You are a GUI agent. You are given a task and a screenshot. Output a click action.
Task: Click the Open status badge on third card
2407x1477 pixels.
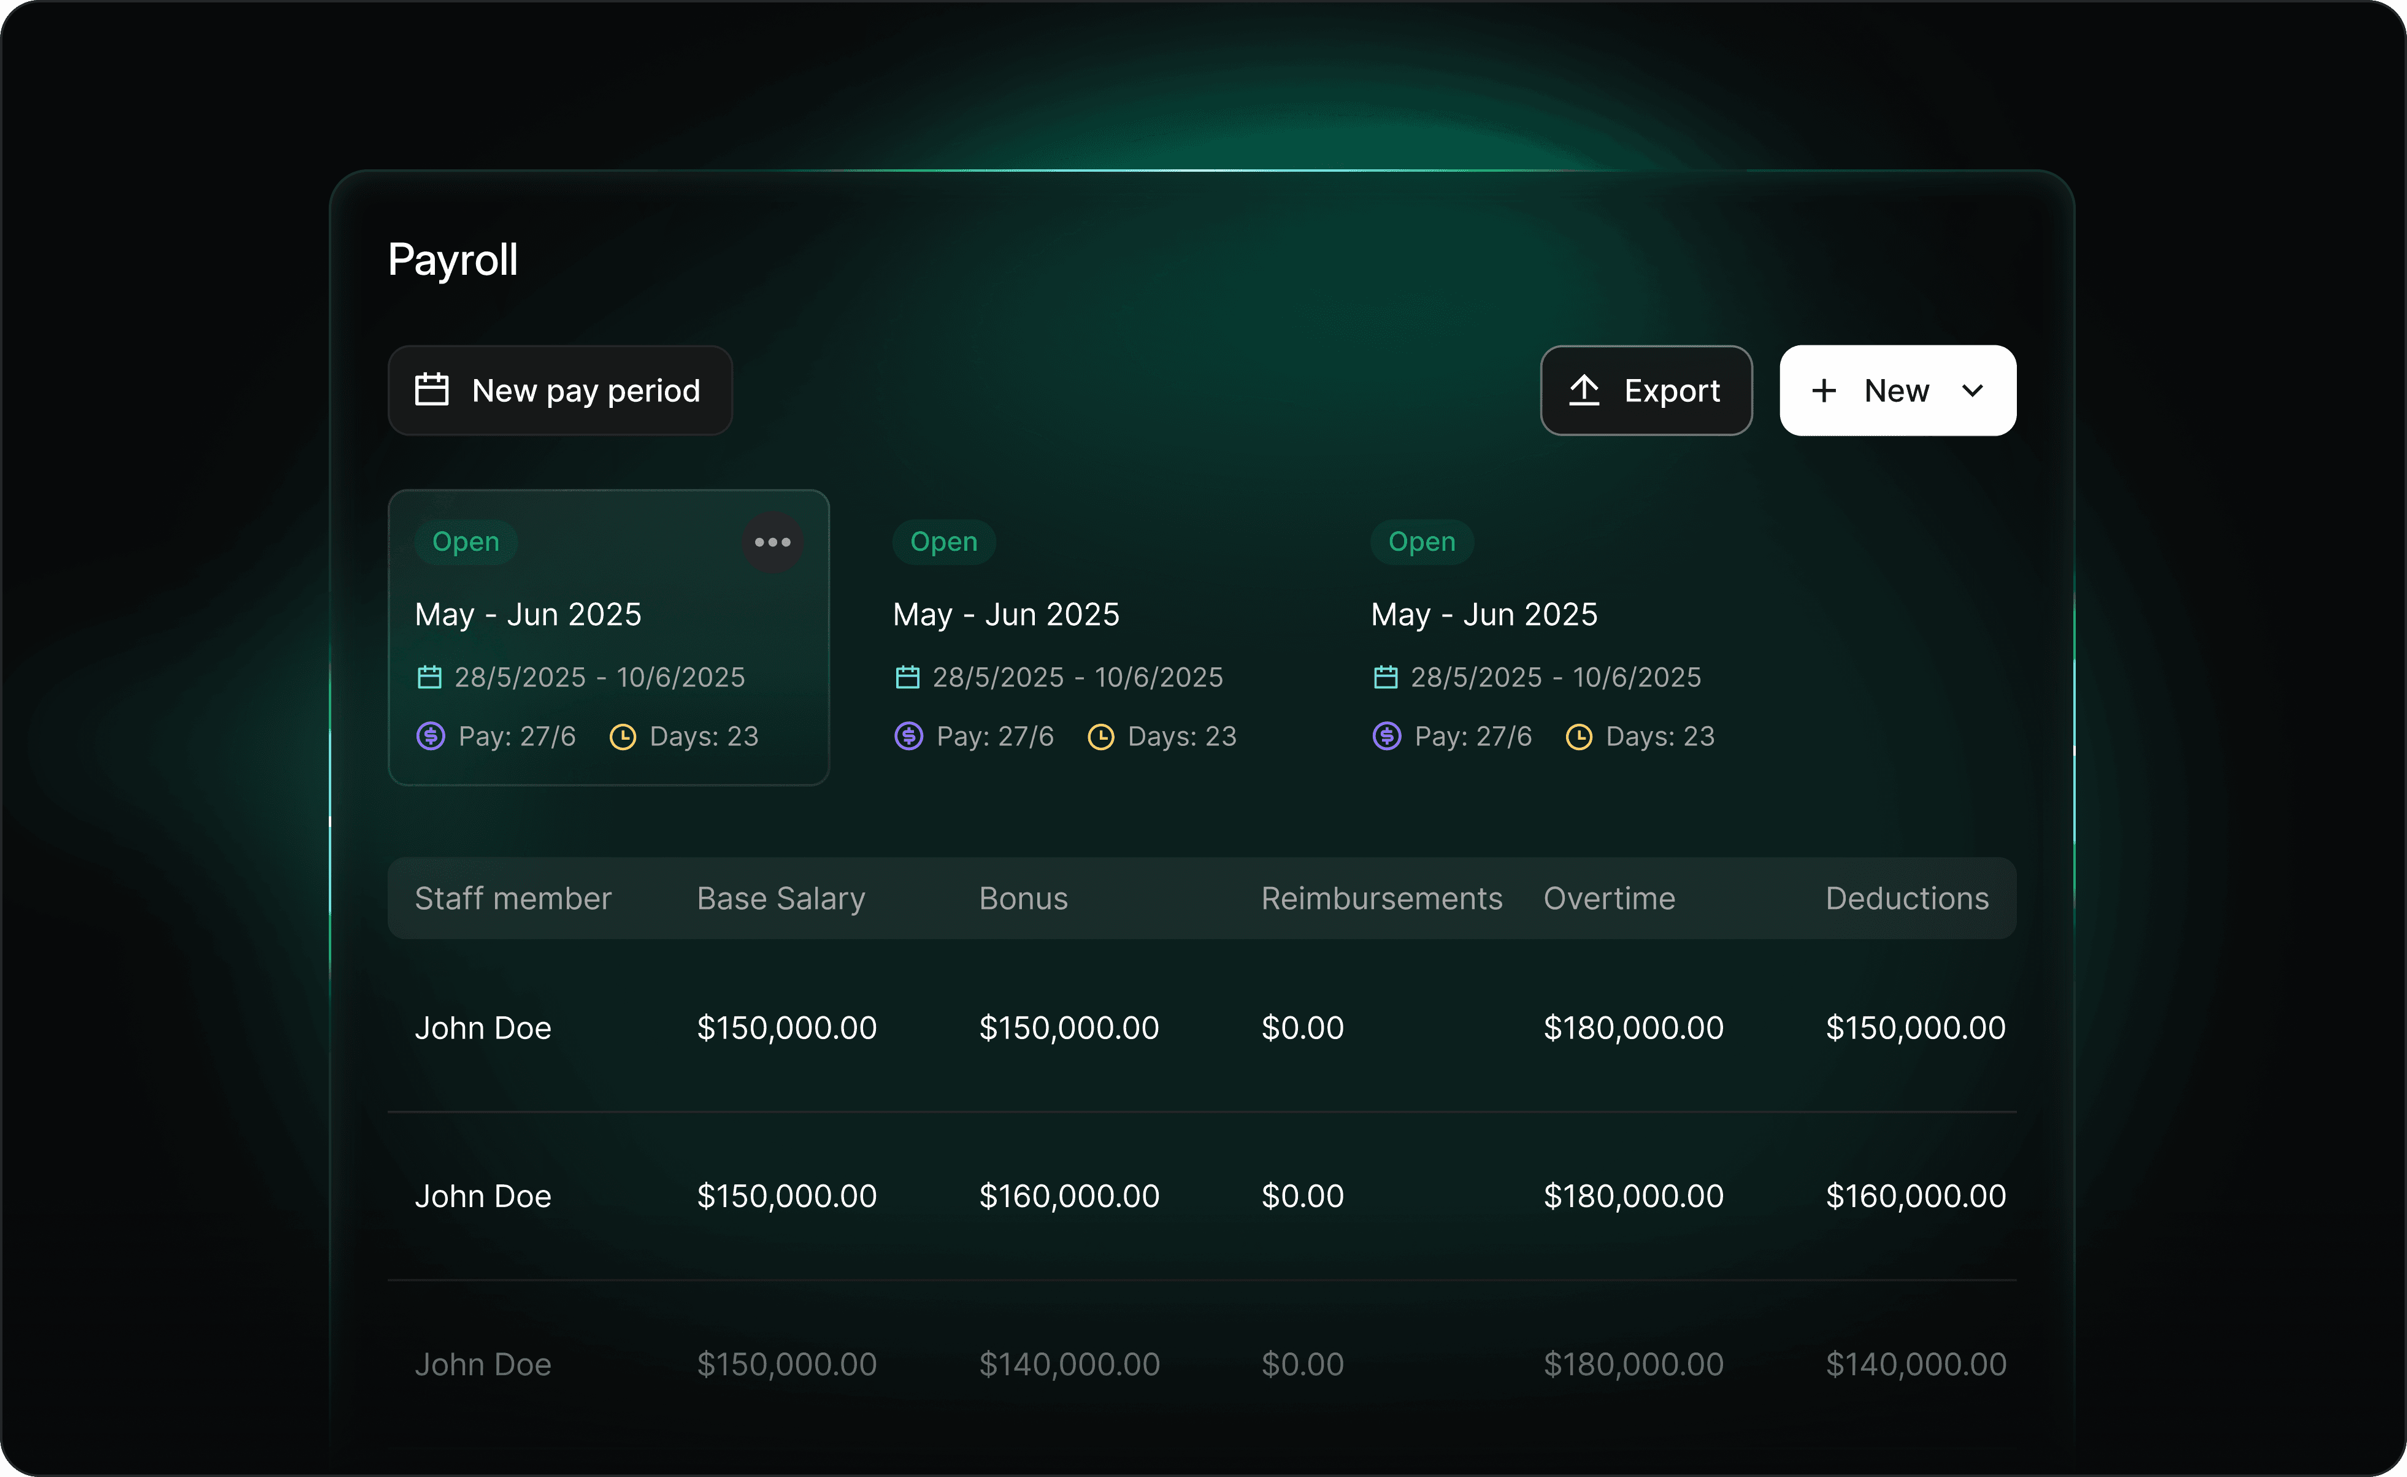tap(1421, 542)
